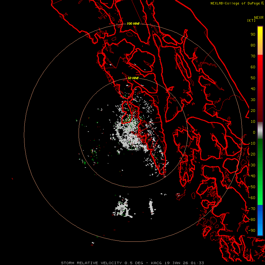Click the "-90" value on velocity scale
265x265 pixels.
point(252,231)
